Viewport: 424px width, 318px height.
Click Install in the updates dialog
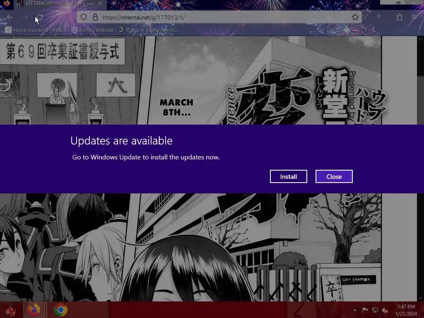coord(289,176)
